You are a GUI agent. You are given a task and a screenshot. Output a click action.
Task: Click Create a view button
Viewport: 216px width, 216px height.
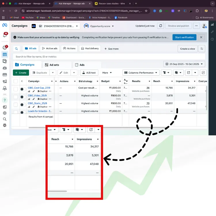point(187,49)
